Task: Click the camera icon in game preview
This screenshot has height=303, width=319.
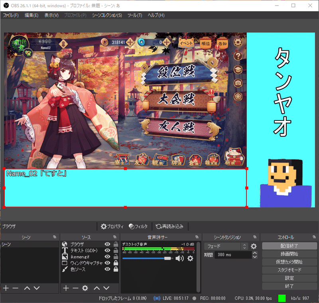Action: click(238, 83)
